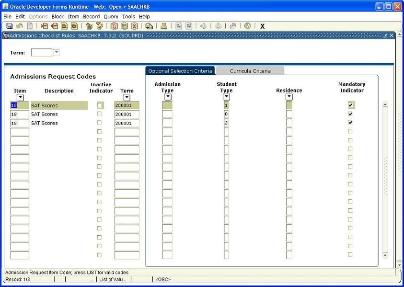404x287 pixels.
Task: Click the grayed crosshair target icon
Action: [218, 26]
